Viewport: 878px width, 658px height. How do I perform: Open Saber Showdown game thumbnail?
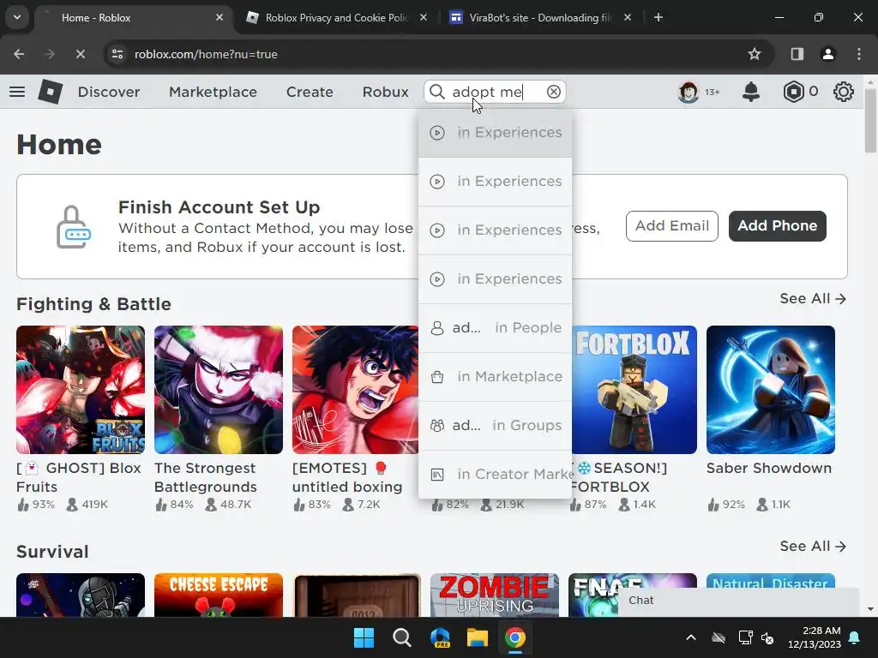771,390
